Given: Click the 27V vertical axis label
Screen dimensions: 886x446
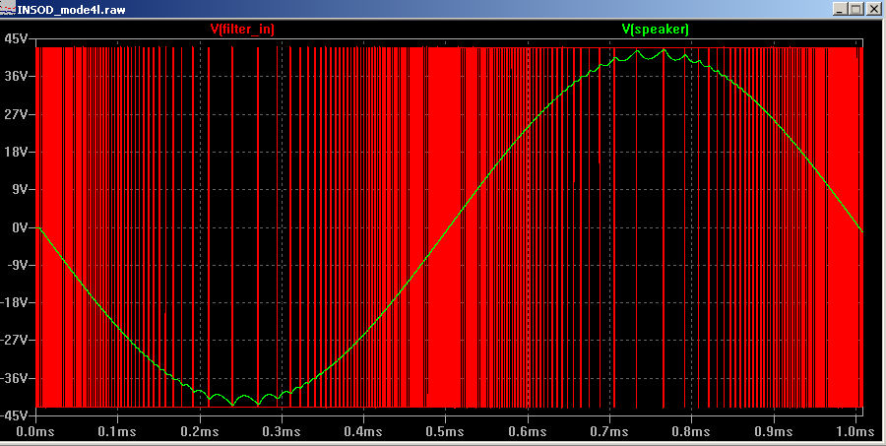Looking at the screenshot, I should tap(16, 114).
